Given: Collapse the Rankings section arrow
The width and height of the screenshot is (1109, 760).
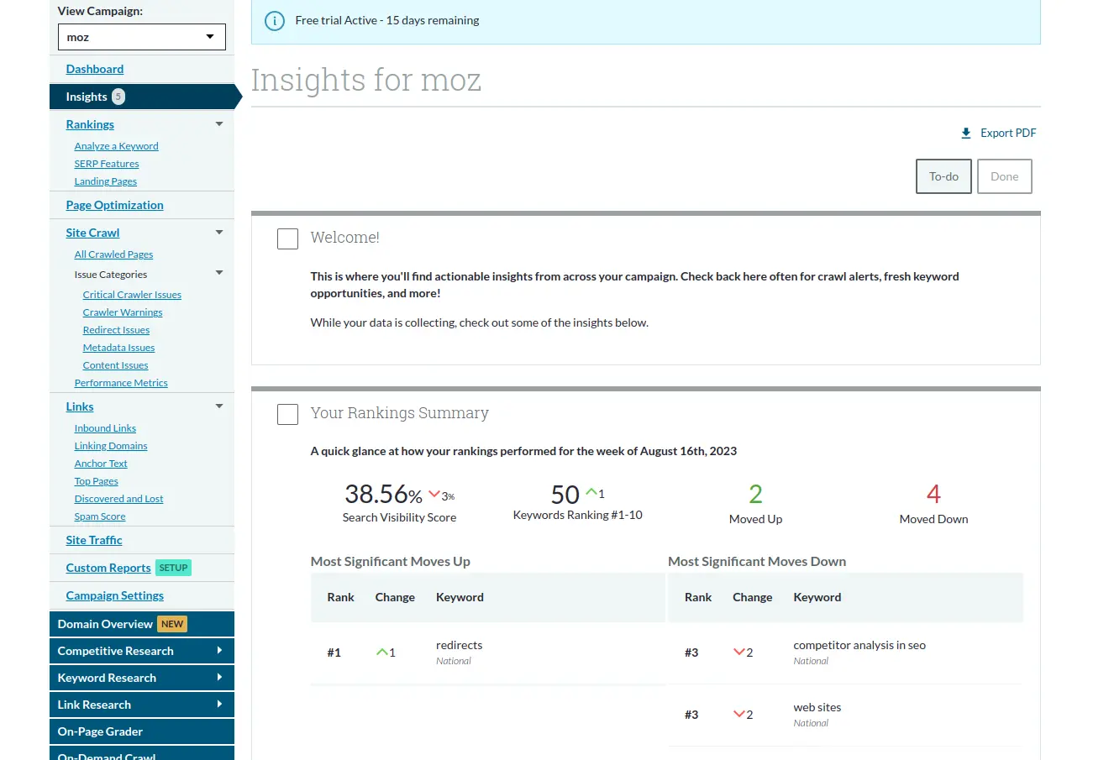Looking at the screenshot, I should 219,124.
